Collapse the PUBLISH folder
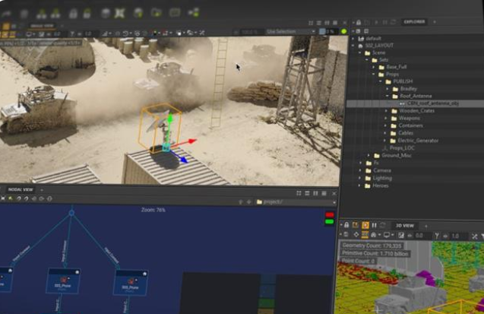This screenshot has width=484, height=314. coord(381,81)
